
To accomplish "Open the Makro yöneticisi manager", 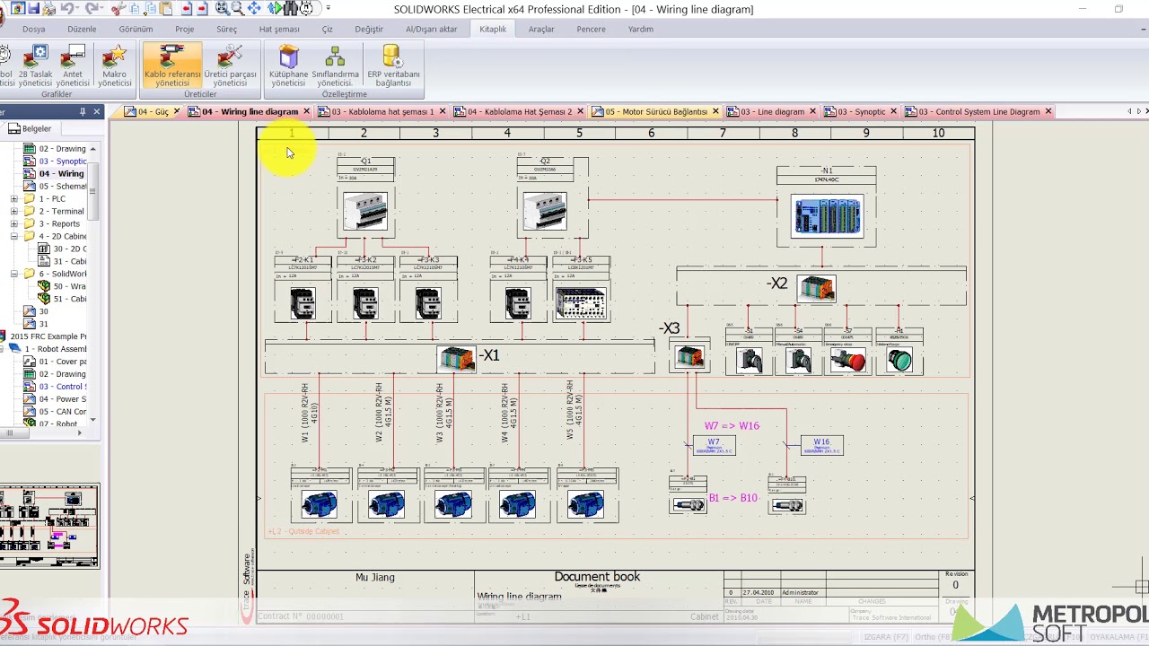I will 114,65.
